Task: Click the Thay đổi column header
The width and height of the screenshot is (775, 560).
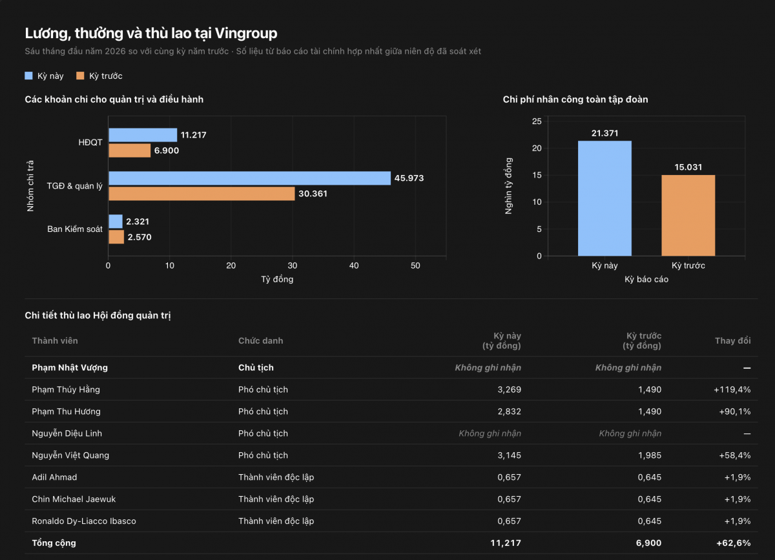Action: pyautogui.click(x=733, y=340)
